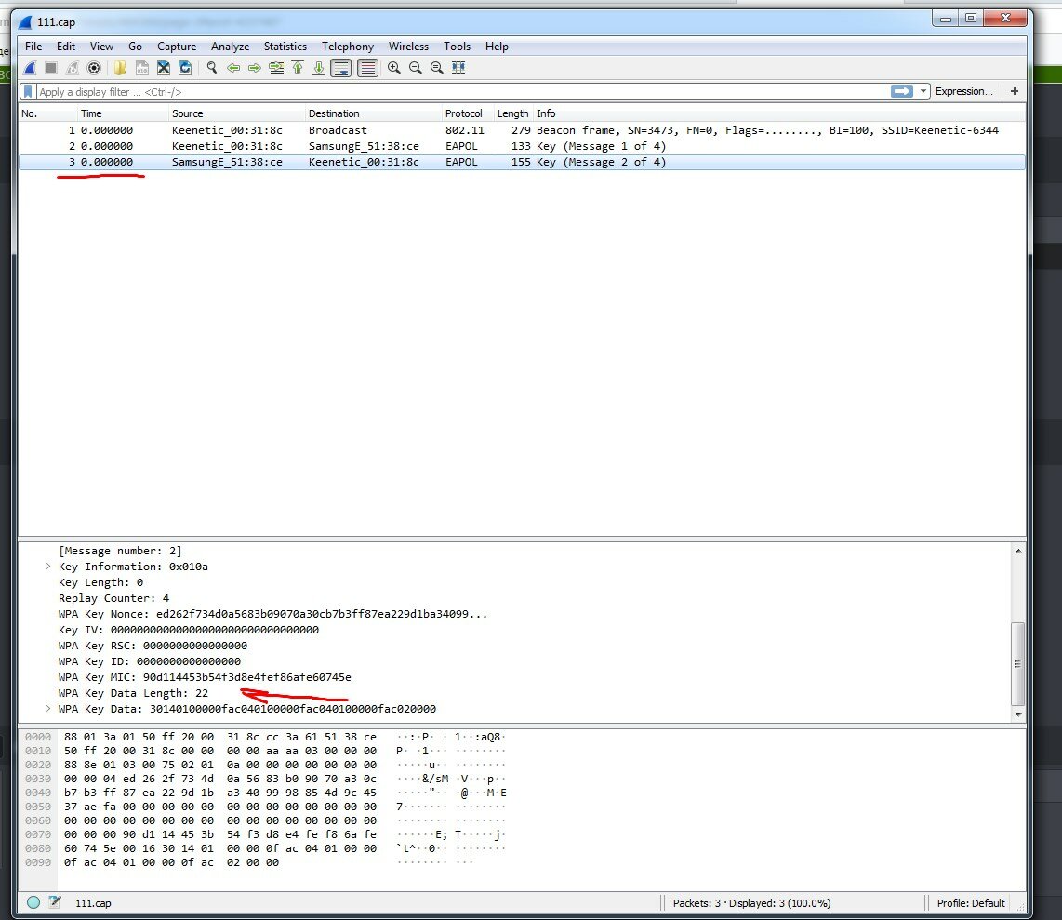
Task: Click the resize columns icon
Action: tap(458, 68)
